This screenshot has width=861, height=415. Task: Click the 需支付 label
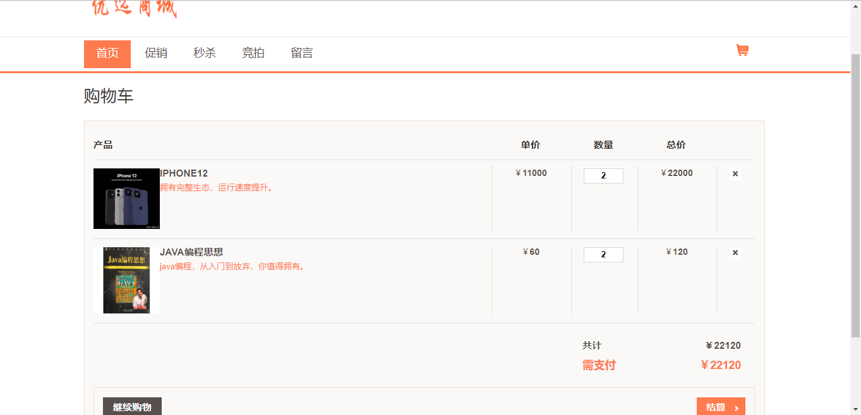(599, 365)
